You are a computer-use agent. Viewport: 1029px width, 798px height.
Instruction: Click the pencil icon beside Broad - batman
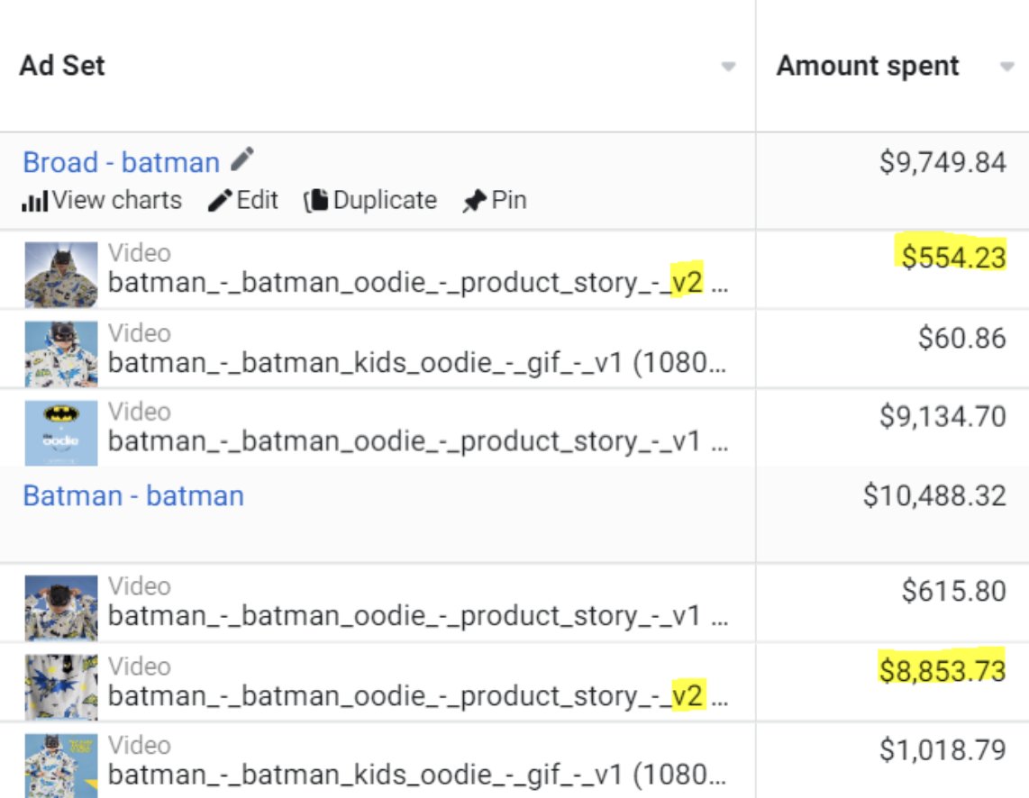coord(242,160)
